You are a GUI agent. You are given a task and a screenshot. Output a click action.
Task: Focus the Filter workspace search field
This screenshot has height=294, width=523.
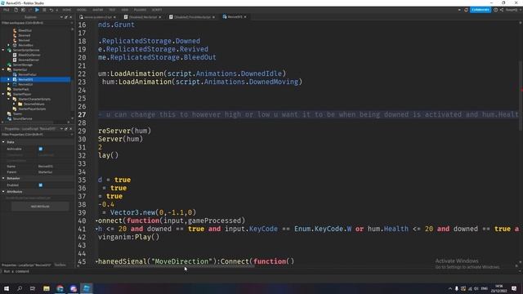tap(37, 23)
